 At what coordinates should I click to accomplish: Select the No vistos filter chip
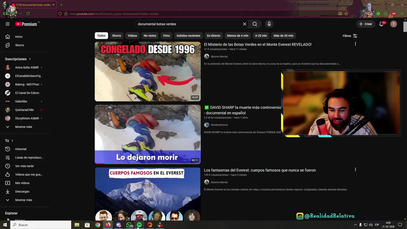[150, 36]
